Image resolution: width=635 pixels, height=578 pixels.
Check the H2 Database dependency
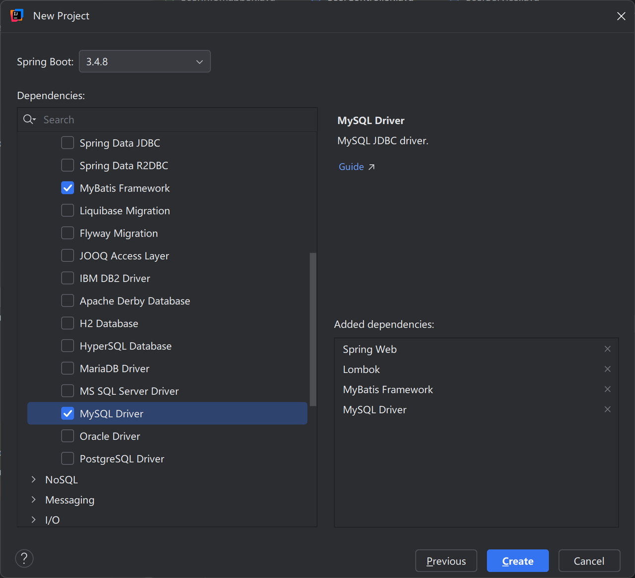point(67,324)
